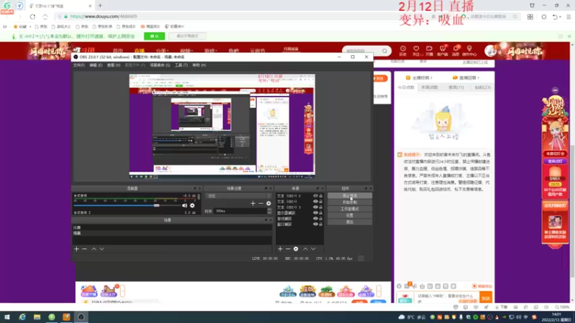Open the Douyu 历史 history icon
The image size is (575, 323).
[402, 50]
